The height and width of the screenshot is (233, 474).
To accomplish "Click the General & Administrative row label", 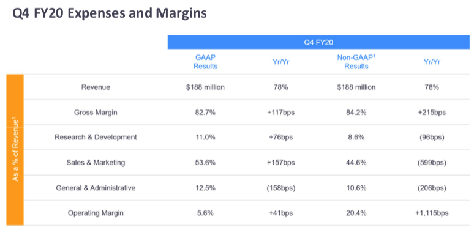I will (x=96, y=188).
